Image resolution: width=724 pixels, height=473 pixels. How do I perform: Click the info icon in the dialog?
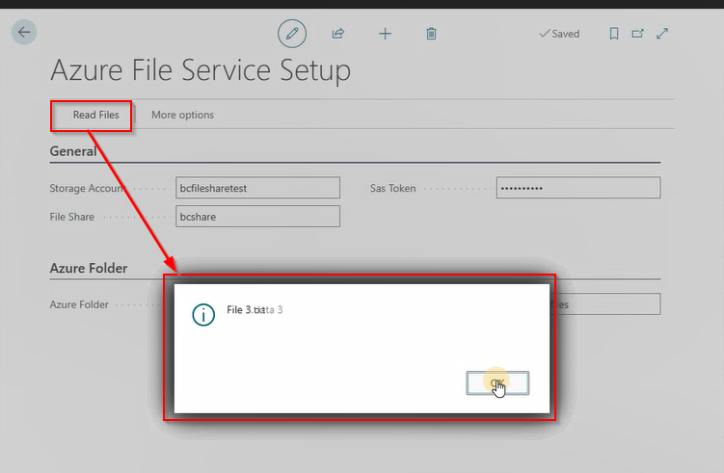click(203, 314)
